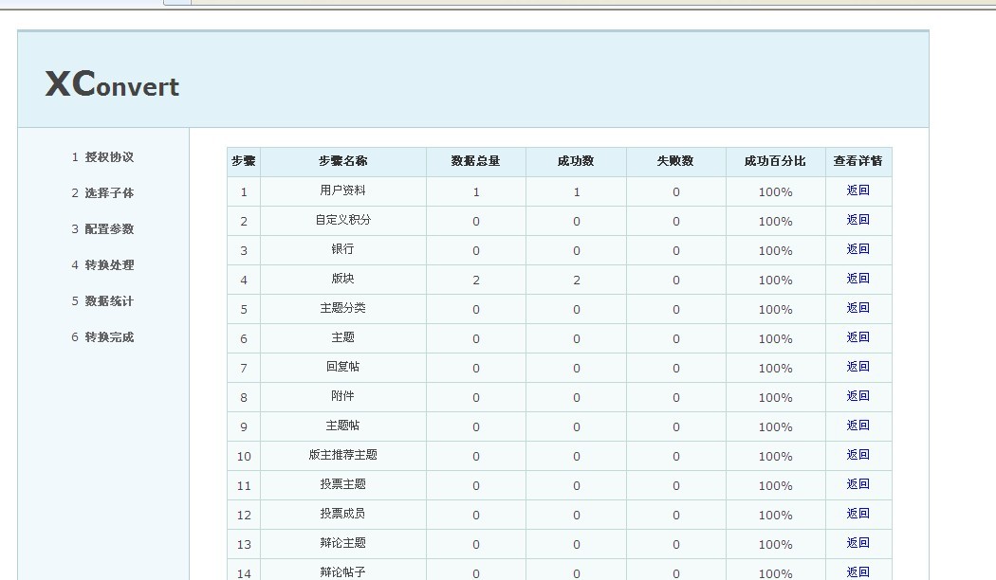Go to step 3 配置参数
This screenshot has width=996, height=580.
pos(102,229)
